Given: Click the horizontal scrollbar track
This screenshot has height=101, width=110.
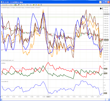Looking at the screenshot, I should [55, 99].
